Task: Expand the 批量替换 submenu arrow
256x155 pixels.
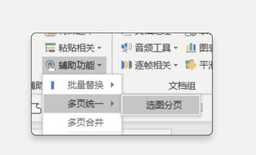Action: coord(112,85)
